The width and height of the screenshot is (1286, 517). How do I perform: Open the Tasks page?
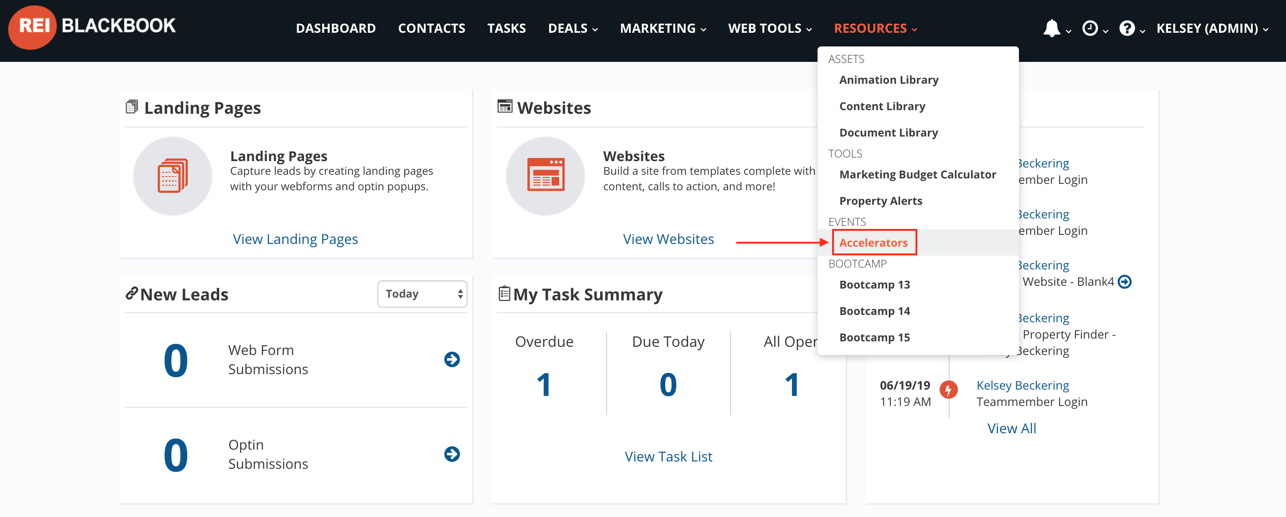(506, 28)
